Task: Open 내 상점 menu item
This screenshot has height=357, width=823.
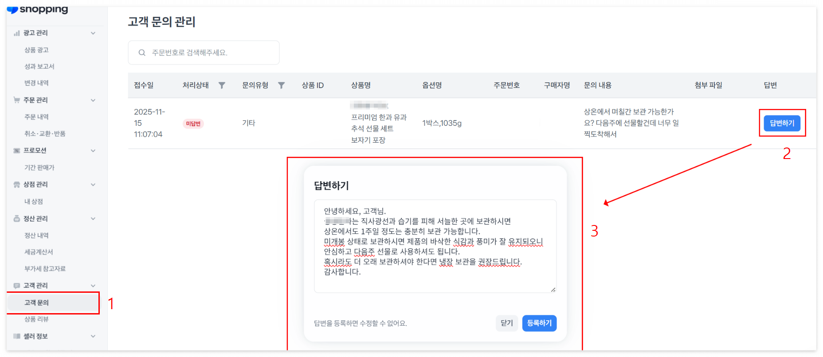Action: [33, 202]
